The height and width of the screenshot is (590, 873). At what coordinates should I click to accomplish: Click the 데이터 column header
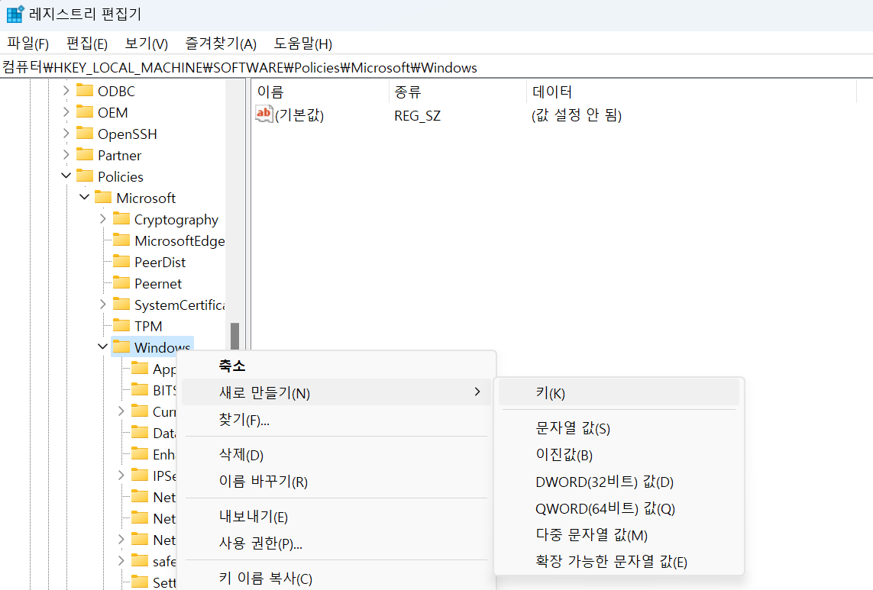coord(691,92)
